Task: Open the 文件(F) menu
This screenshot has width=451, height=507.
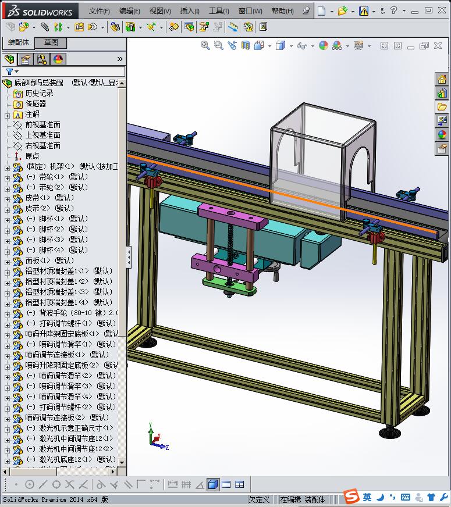Action: (99, 11)
